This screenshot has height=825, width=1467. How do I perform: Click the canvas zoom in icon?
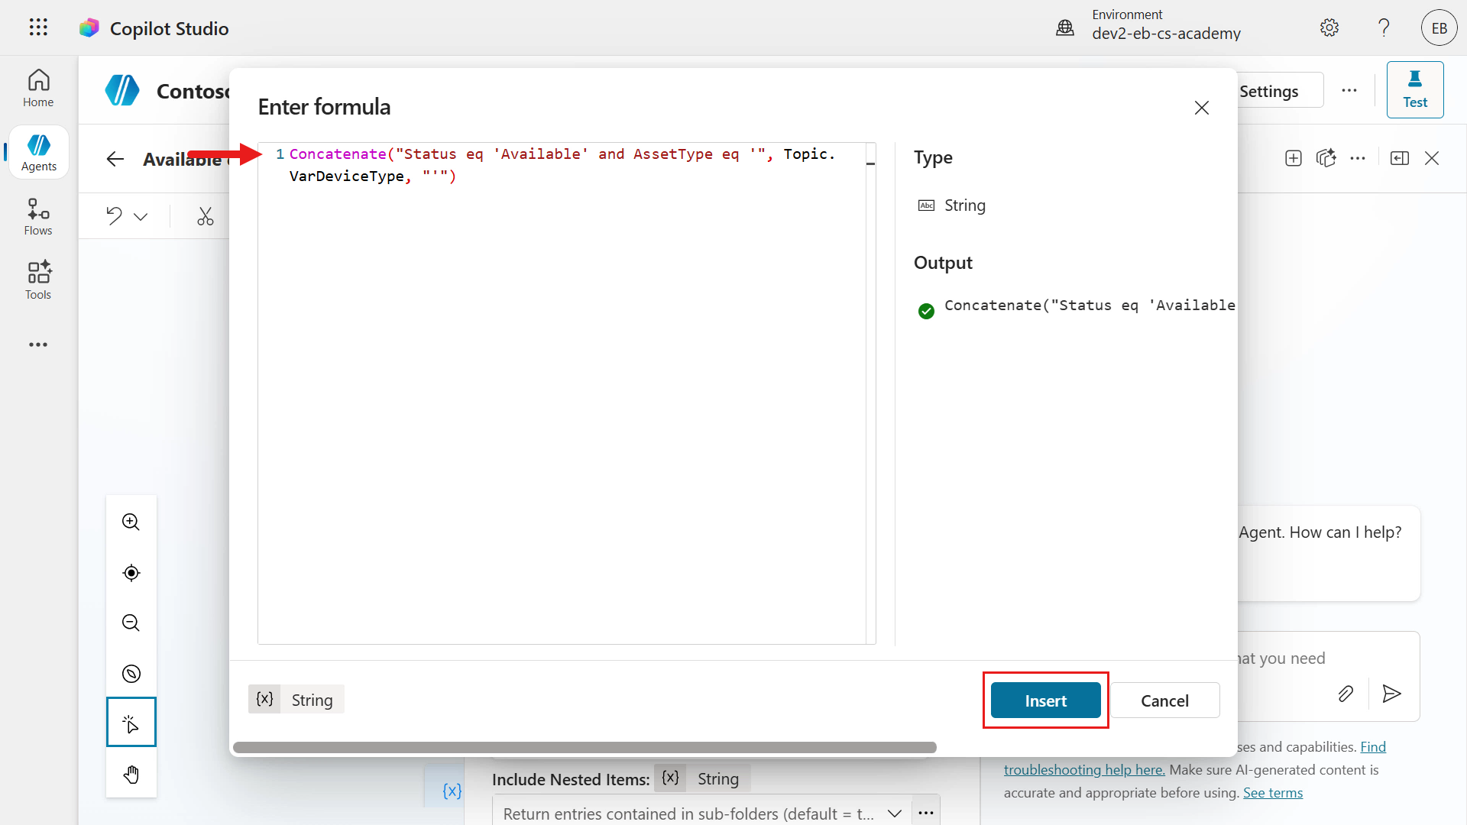coord(131,522)
